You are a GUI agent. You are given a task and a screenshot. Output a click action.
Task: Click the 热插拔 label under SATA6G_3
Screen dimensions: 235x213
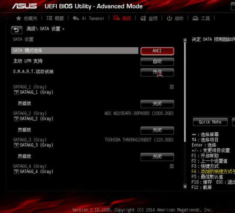[x=24, y=156]
